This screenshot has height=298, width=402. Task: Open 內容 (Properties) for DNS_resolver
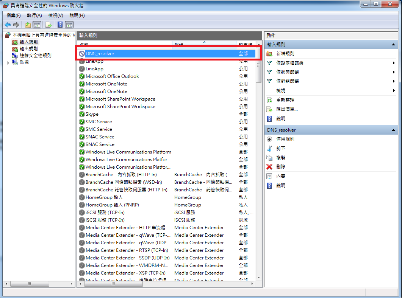click(x=281, y=176)
